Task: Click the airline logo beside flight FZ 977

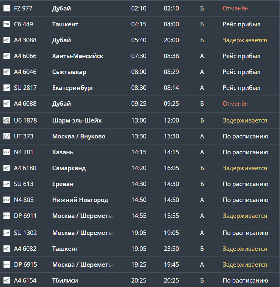Action: [7, 9]
